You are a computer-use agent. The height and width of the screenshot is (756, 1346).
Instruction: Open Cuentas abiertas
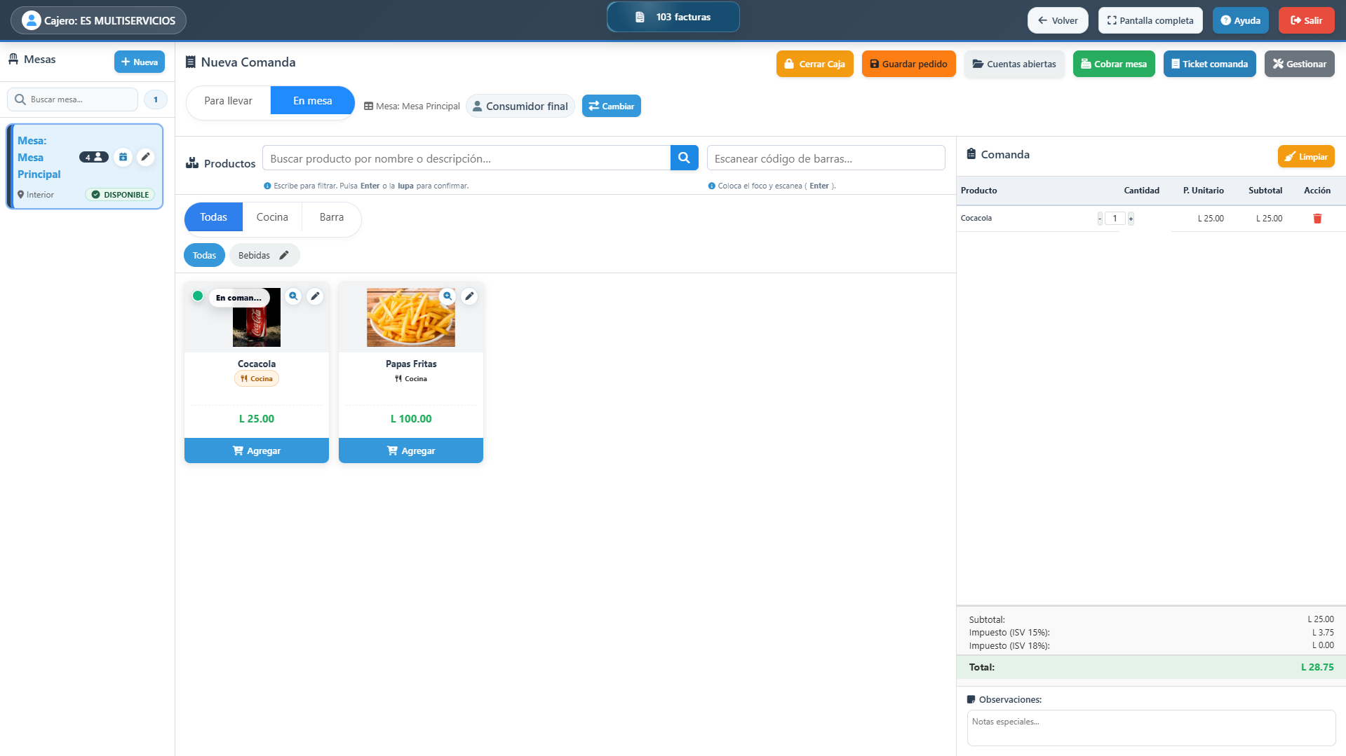click(x=1014, y=64)
